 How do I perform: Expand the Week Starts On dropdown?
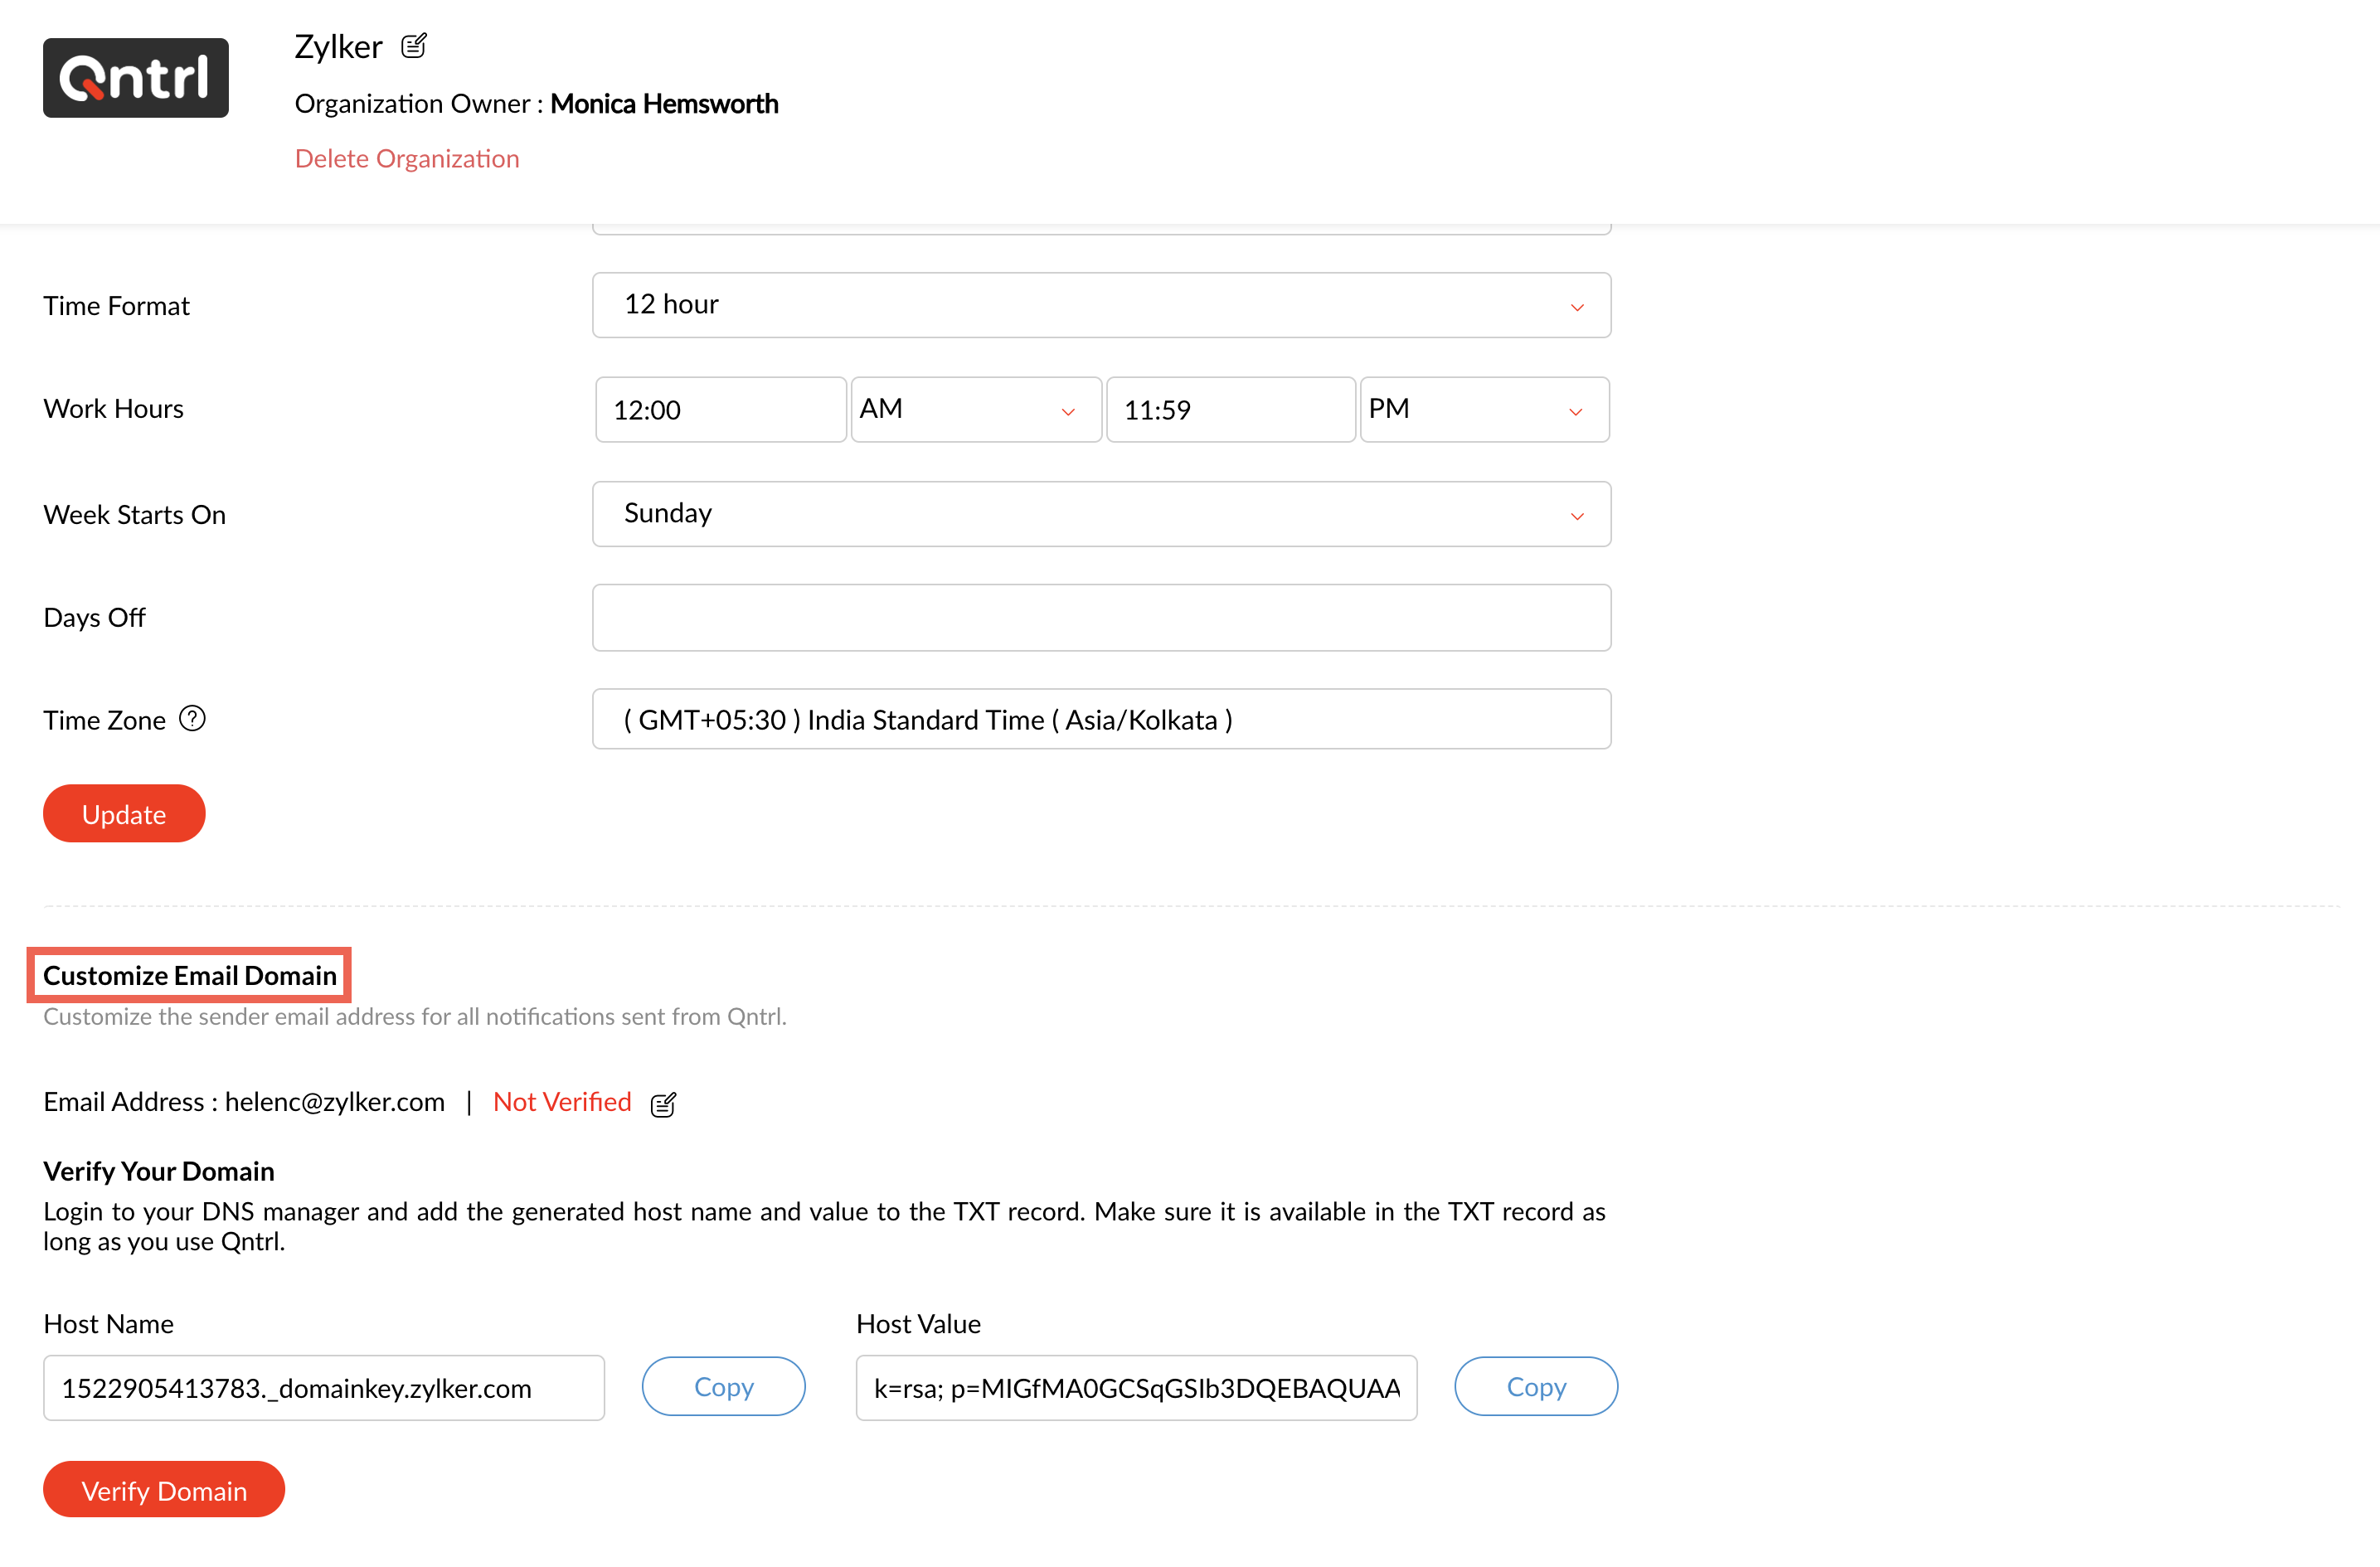[x=1100, y=514]
